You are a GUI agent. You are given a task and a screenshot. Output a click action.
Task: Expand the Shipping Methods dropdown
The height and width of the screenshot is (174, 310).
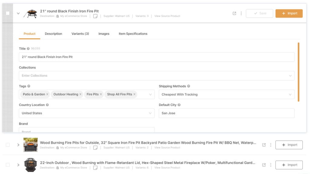pos(290,94)
